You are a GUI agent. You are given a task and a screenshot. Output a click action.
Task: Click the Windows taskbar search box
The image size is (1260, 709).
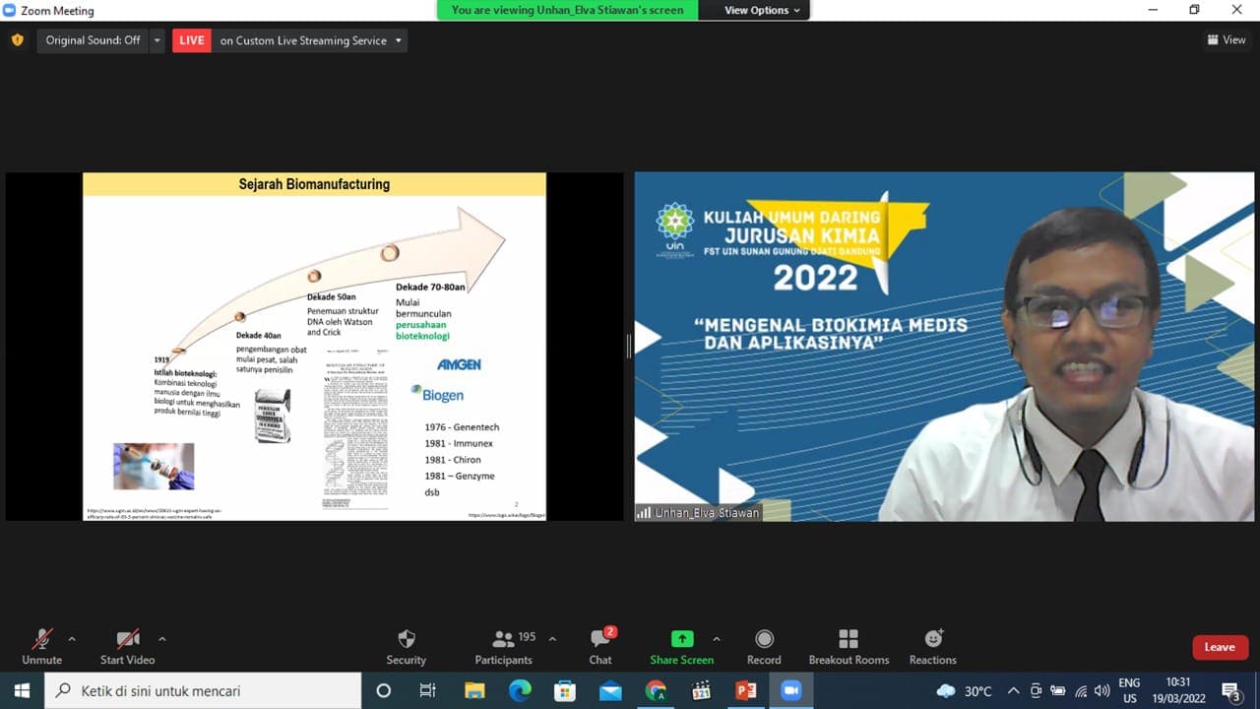pyautogui.click(x=204, y=690)
